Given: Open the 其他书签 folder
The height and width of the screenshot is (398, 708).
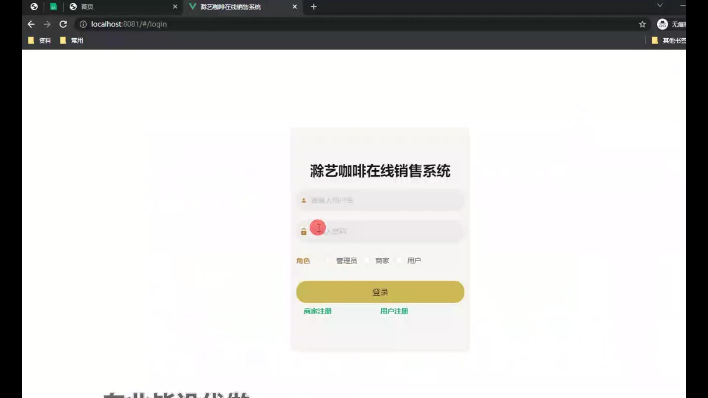Looking at the screenshot, I should (x=669, y=41).
